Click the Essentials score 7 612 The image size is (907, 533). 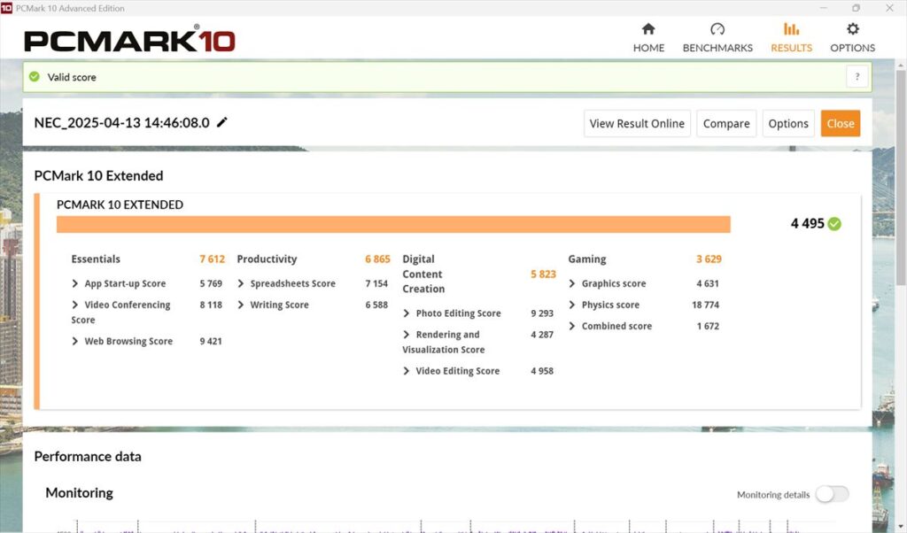(213, 259)
